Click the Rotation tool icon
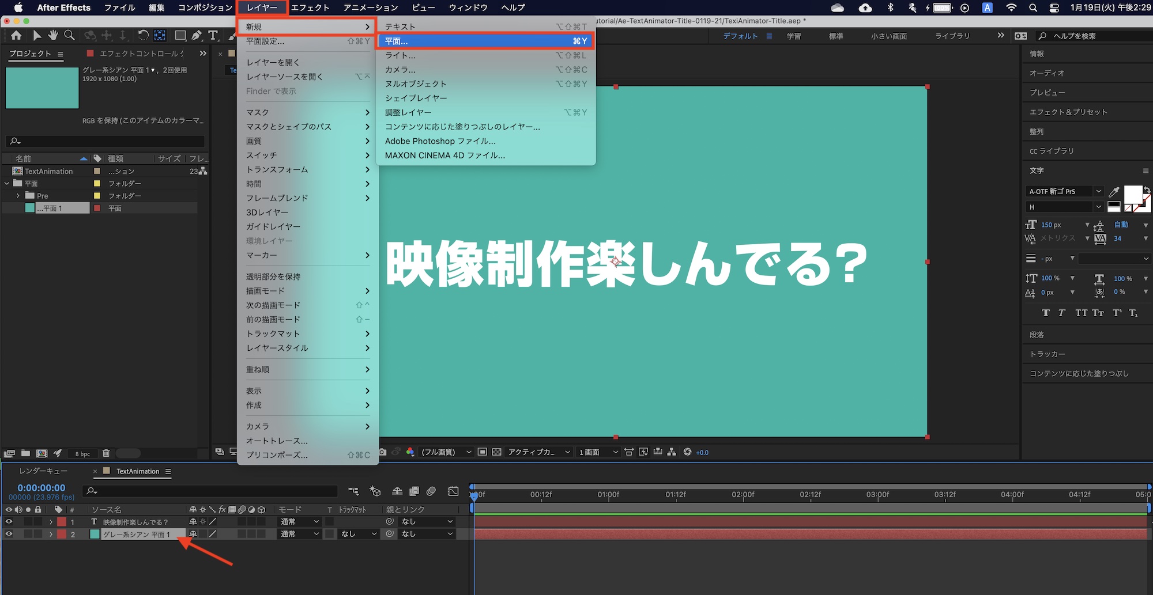Screen dimensions: 1153x595 click(x=143, y=36)
